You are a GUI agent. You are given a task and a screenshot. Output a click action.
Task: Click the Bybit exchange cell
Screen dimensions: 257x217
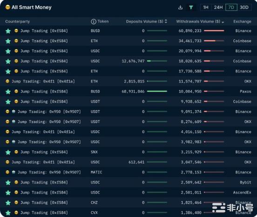tap(245, 182)
